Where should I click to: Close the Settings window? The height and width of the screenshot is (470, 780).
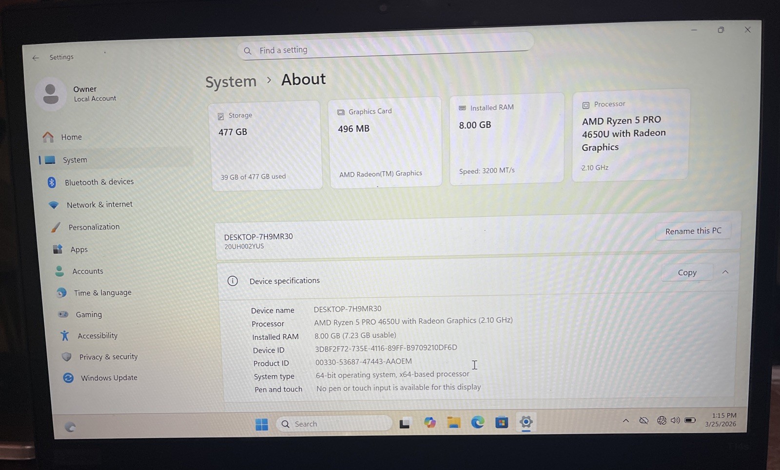pyautogui.click(x=747, y=30)
